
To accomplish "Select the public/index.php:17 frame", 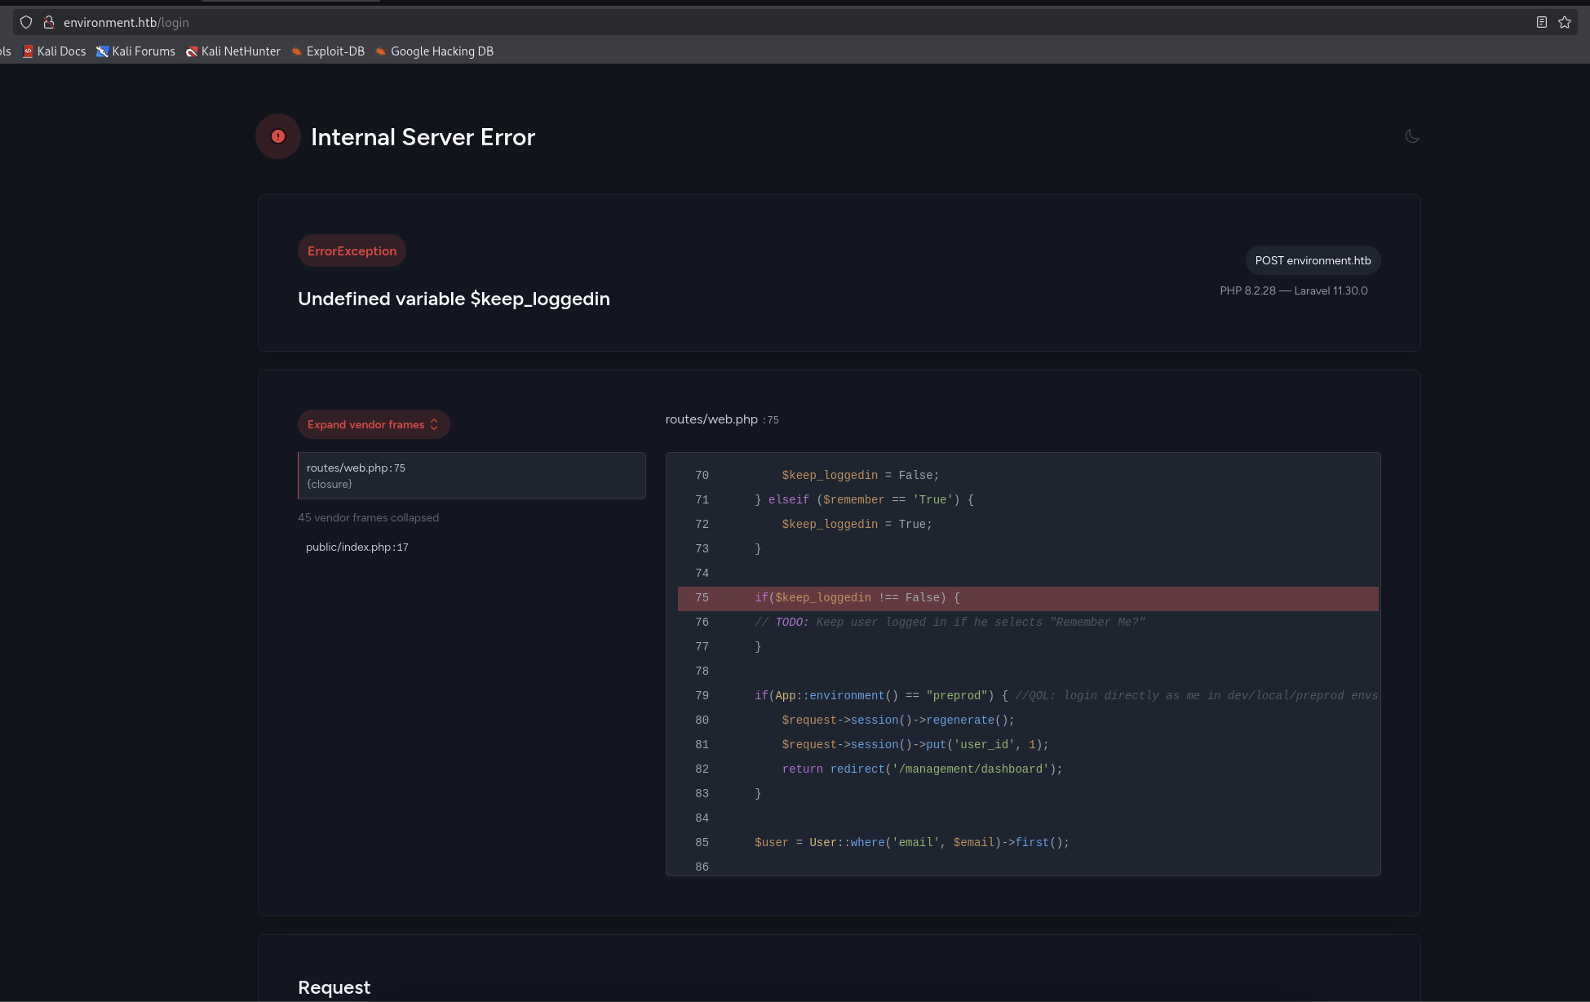I will tap(357, 547).
